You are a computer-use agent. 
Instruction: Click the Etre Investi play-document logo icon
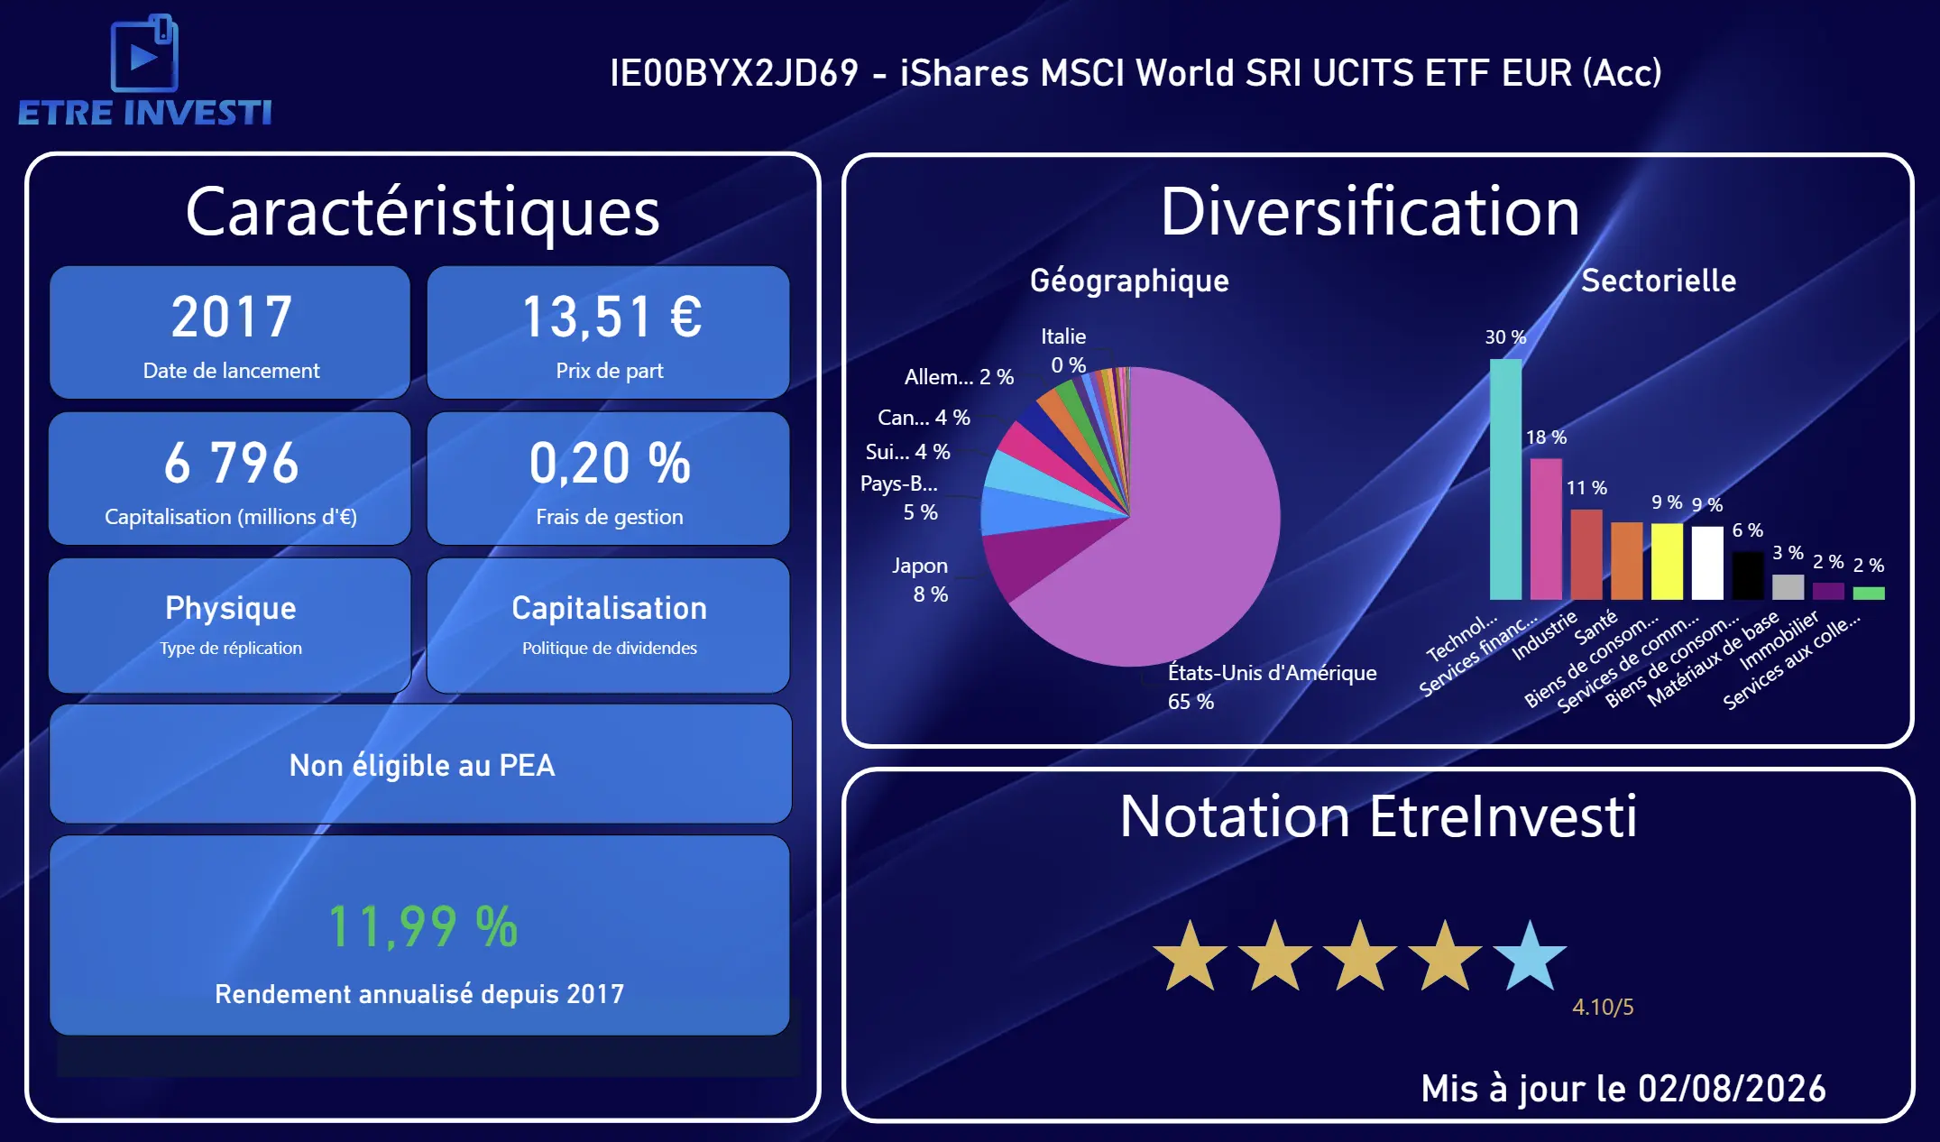[x=144, y=53]
